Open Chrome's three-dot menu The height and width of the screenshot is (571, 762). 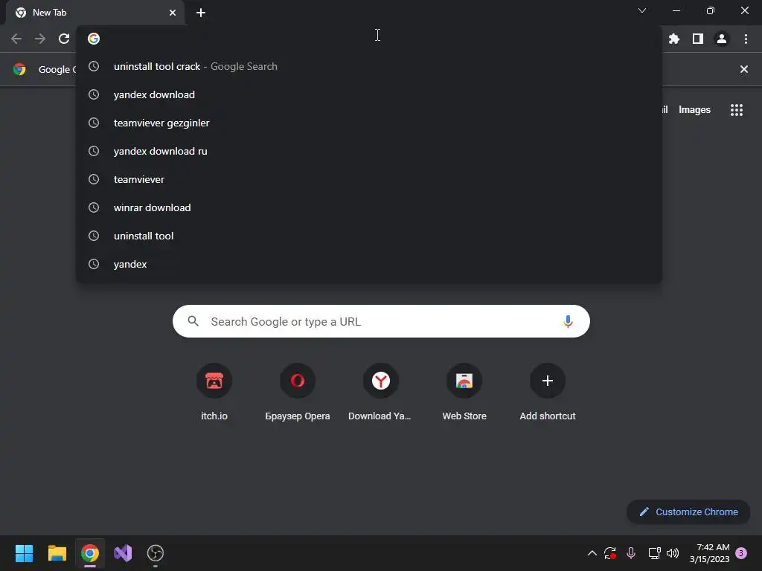tap(746, 39)
